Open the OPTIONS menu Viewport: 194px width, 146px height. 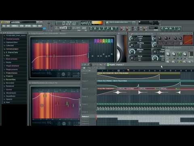coord(28,26)
